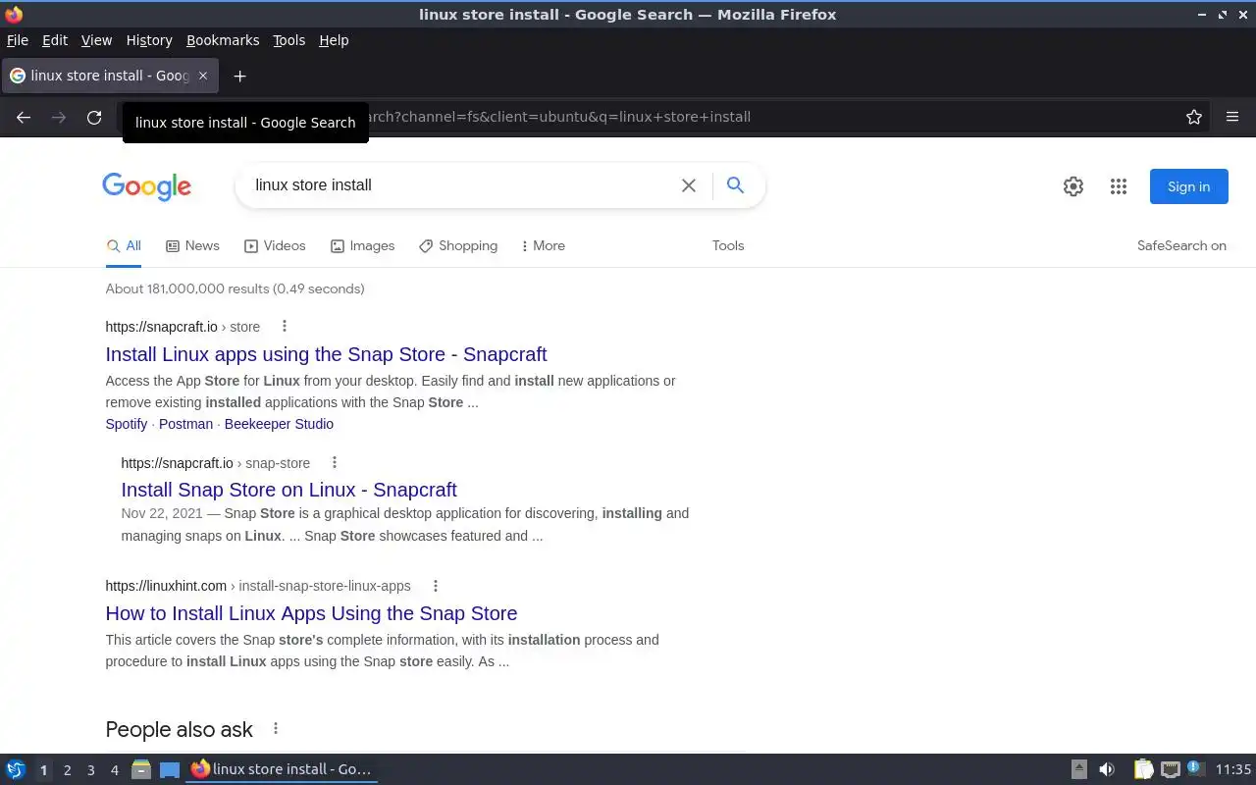
Task: Follow the Postman sitelink
Action: click(185, 424)
